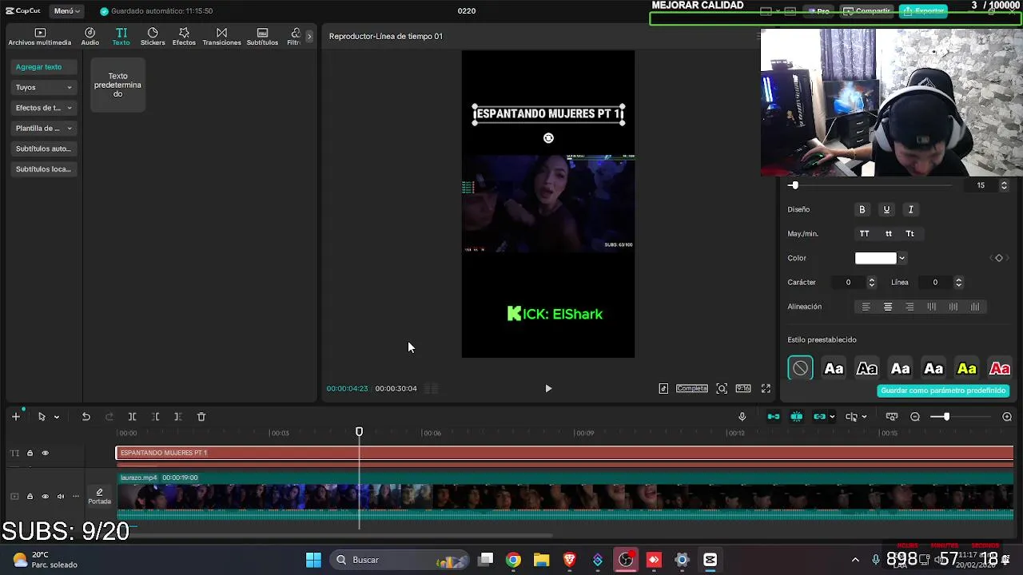Open the linkage options dropdown arrow
Image resolution: width=1023 pixels, height=575 pixels.
pos(832,417)
